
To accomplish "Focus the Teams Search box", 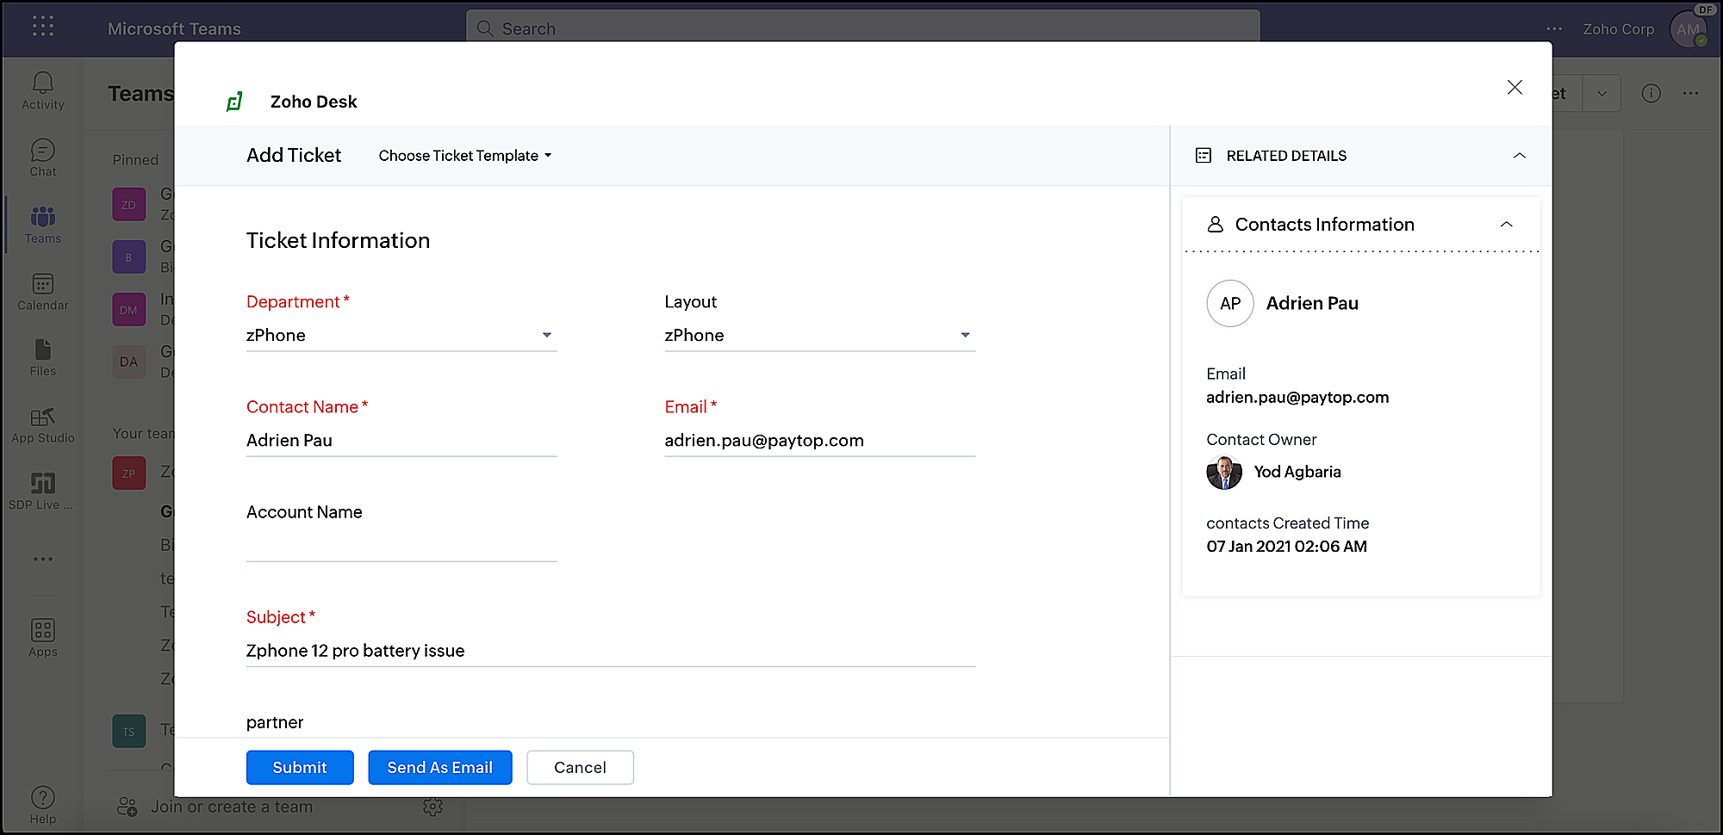I will (x=862, y=28).
